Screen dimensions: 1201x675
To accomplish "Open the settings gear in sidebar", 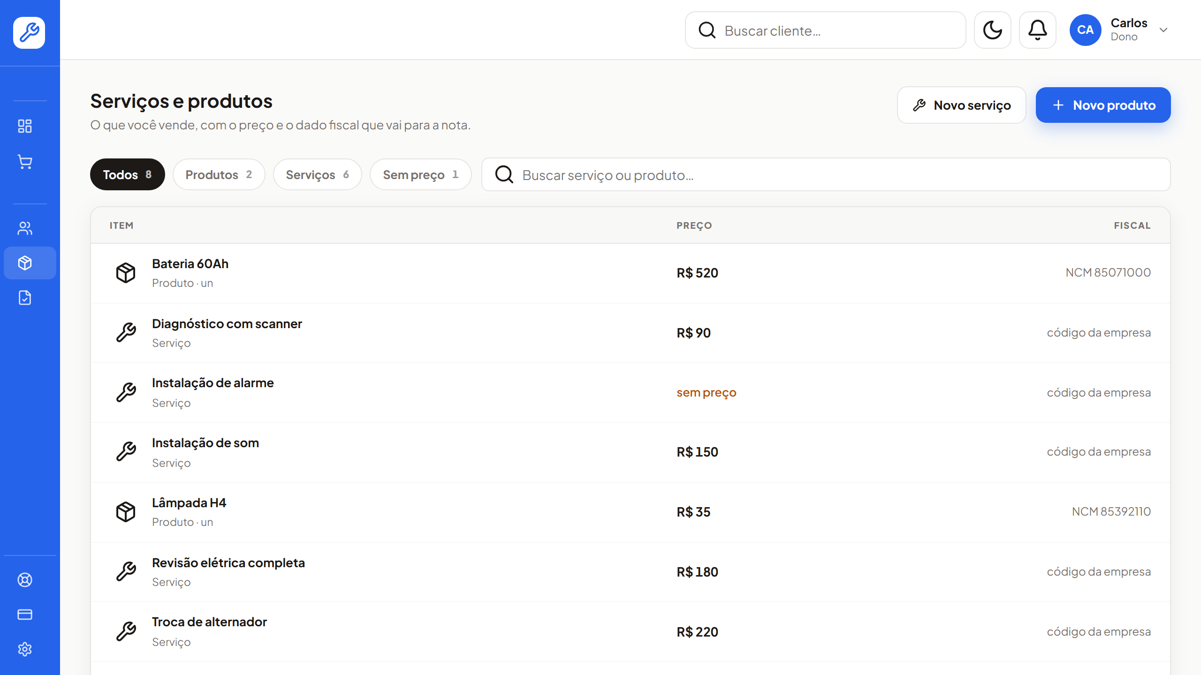I will tap(25, 649).
